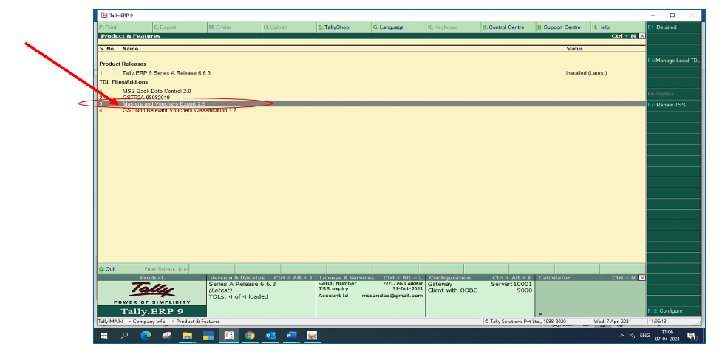Click the Name column header
Image resolution: width=722 pixels, height=357 pixels.
click(x=130, y=48)
